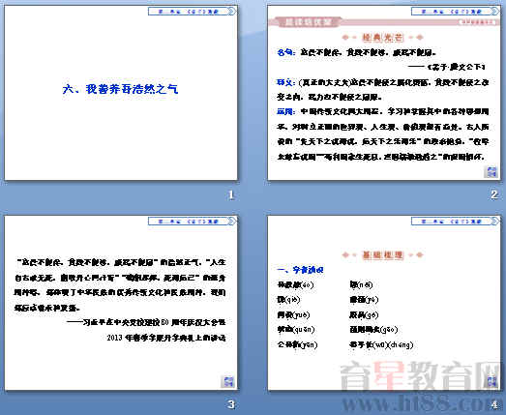Click the navigation icon at bottom of slide 4

click(x=491, y=382)
